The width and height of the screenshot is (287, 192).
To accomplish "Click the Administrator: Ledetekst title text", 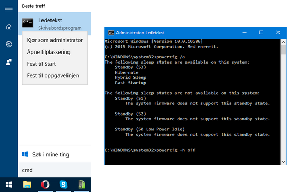I will pyautogui.click(x=140, y=33).
